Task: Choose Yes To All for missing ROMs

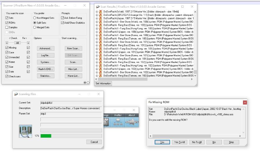Action: 179,142
